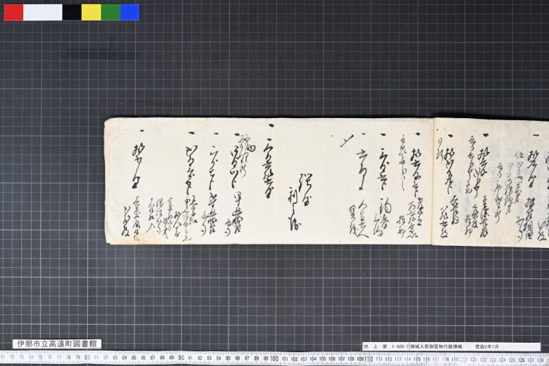This screenshot has height=366, width=549.
Task: Click the 池上家 1-426-7 label text
Action: (x=386, y=346)
